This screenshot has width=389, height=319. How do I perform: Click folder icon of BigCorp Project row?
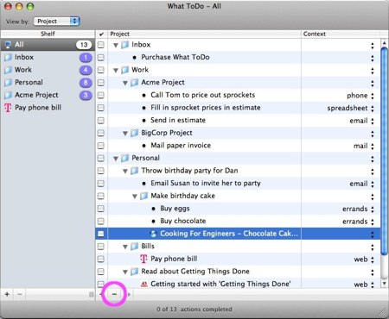pyautogui.click(x=135, y=133)
